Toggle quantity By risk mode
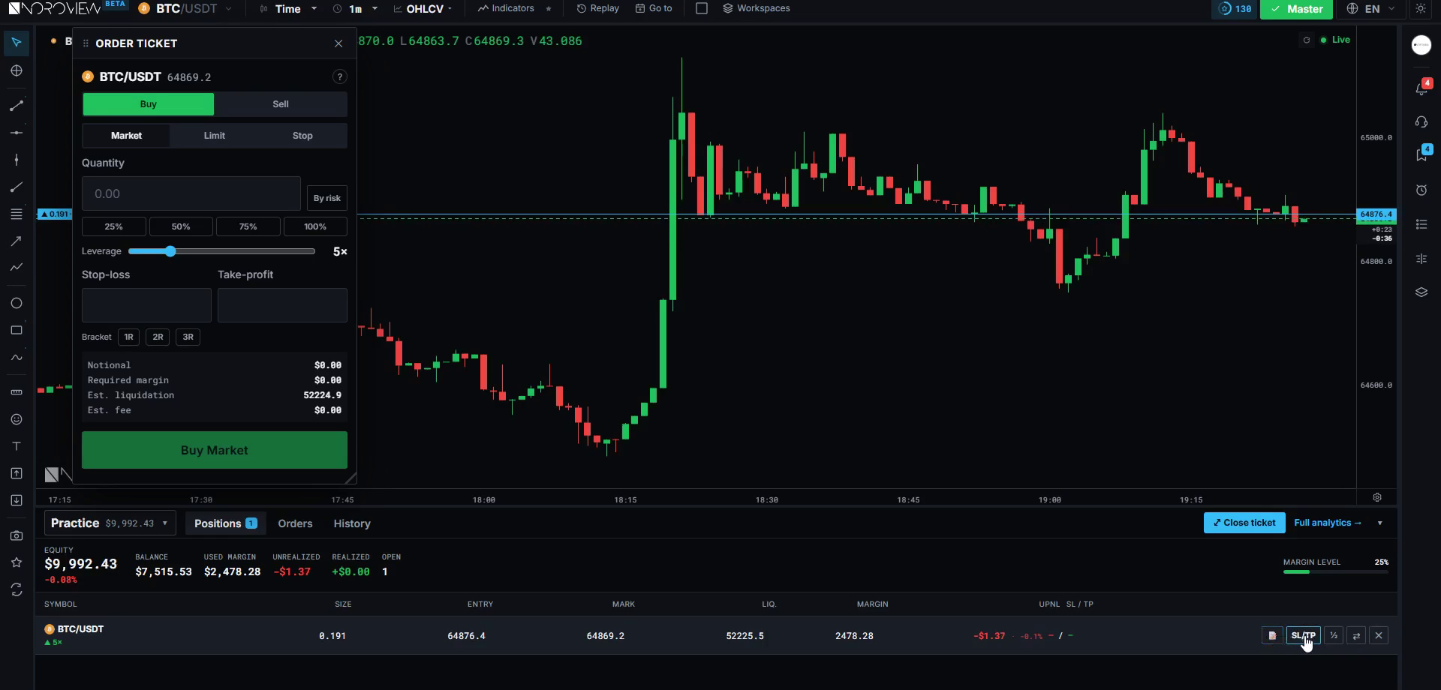1441x690 pixels. [327, 198]
